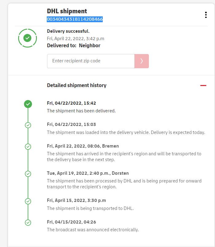Click the 'broadcast was announced electronically' entry
The image size is (215, 247).
tap(93, 229)
